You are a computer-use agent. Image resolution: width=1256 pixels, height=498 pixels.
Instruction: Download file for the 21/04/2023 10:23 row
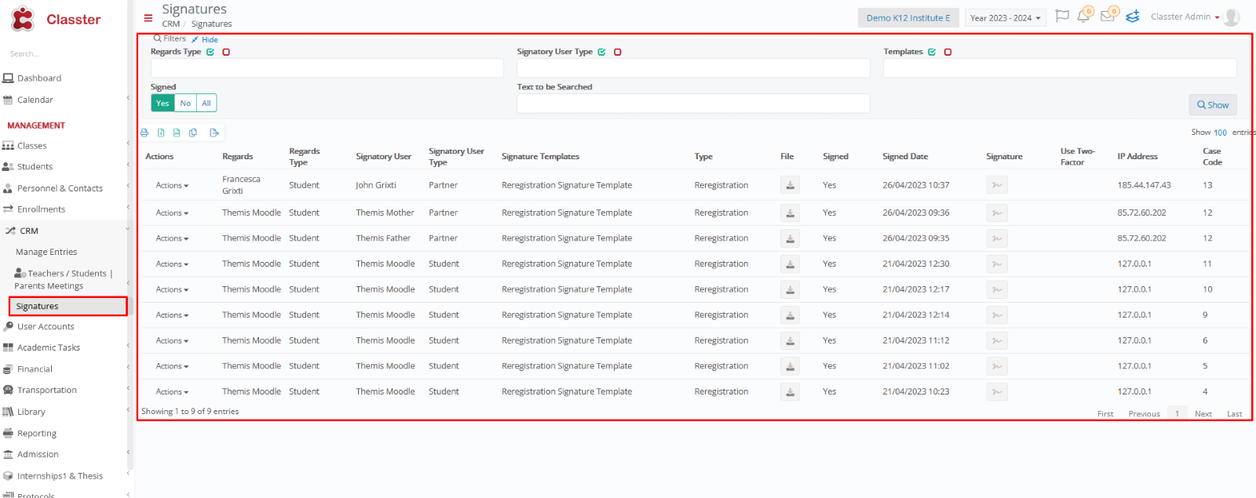(790, 391)
